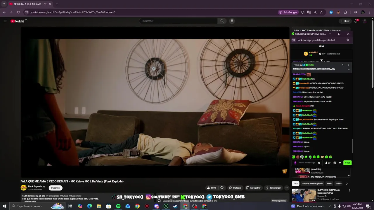Select the Vidéos filter chip

coord(339,183)
